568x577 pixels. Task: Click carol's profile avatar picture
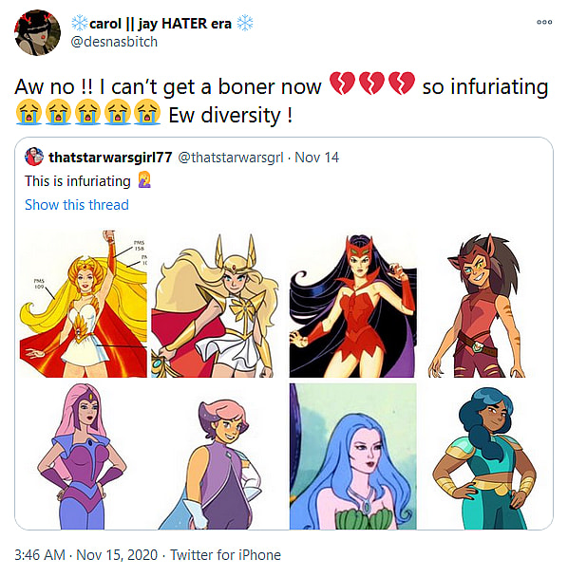click(37, 33)
